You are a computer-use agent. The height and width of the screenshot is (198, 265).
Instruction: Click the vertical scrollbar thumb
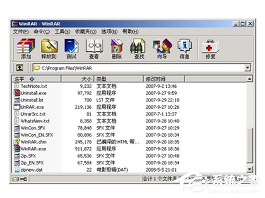click(250, 145)
